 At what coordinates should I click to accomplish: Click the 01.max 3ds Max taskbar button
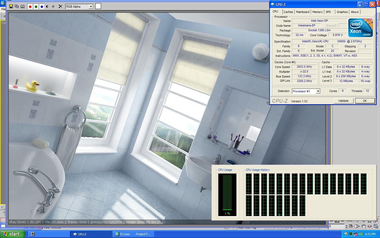pos(134,234)
